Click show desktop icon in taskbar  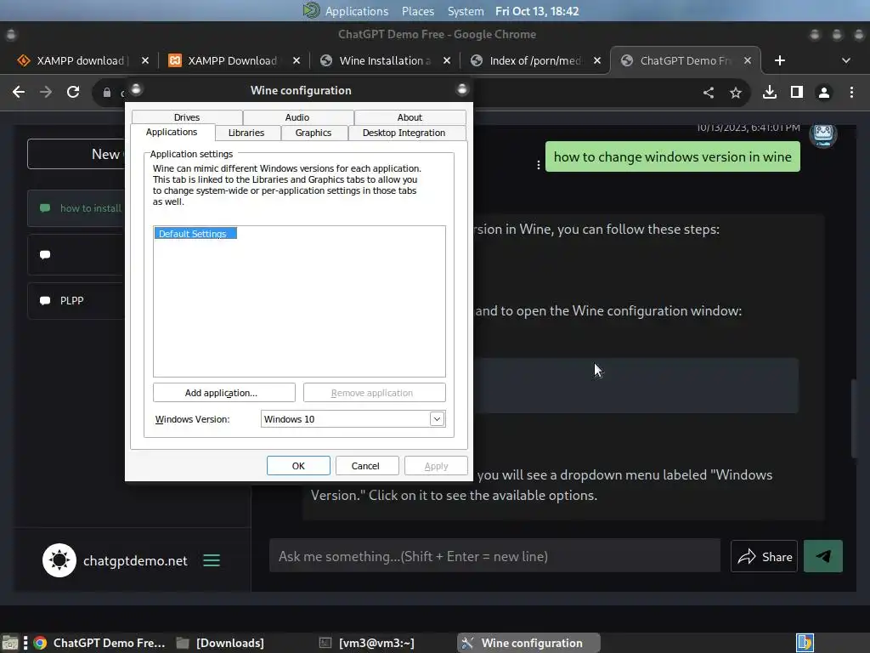pyautogui.click(x=10, y=643)
